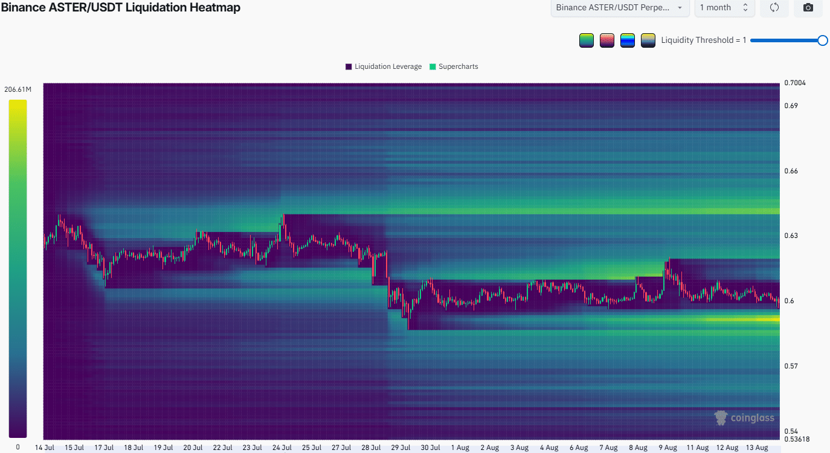Click the 17 Jul date axis label
The width and height of the screenshot is (830, 453).
pyautogui.click(x=105, y=448)
